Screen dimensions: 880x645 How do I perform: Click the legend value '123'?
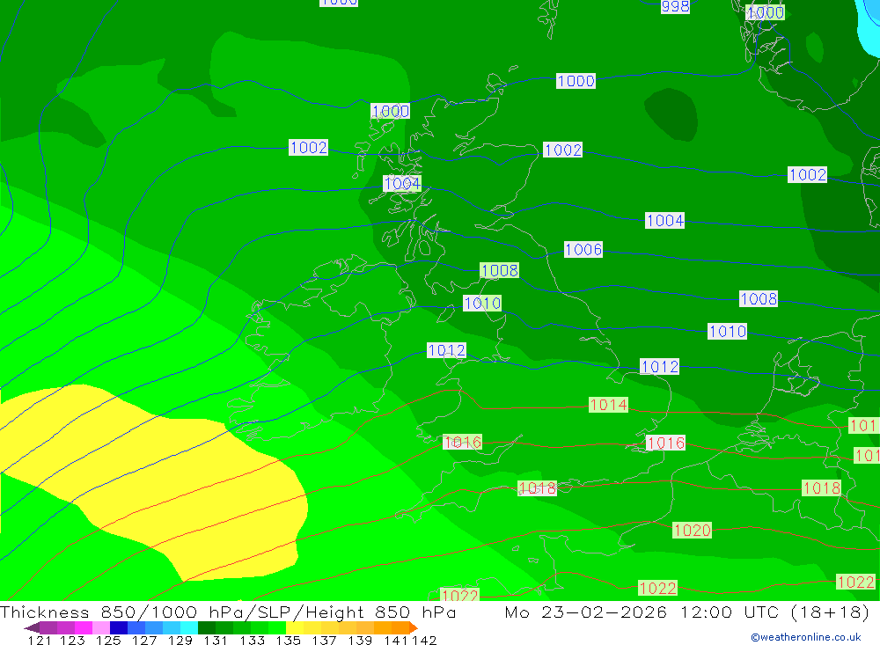pyautogui.click(x=72, y=640)
